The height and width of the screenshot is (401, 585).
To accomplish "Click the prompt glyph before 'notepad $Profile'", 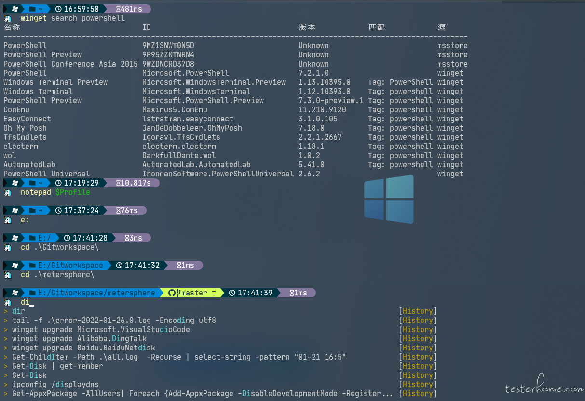I will [x=7, y=192].
